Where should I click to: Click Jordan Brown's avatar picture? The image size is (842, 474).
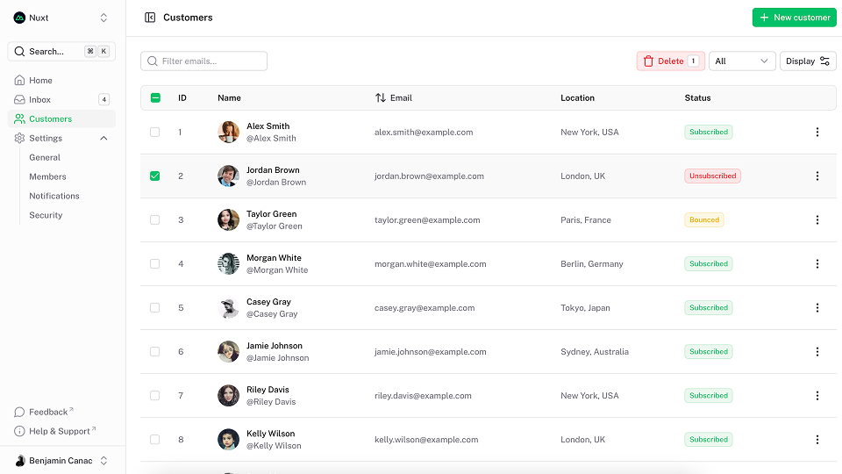coord(228,176)
